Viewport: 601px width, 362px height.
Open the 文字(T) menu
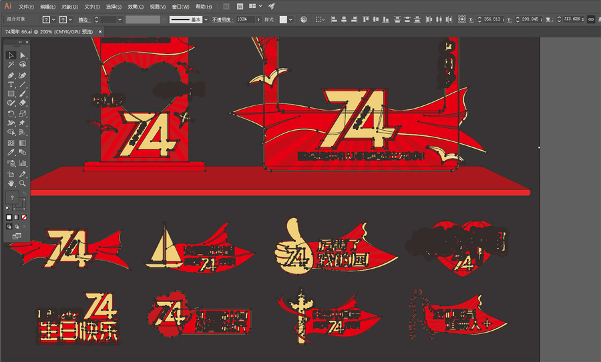92,7
